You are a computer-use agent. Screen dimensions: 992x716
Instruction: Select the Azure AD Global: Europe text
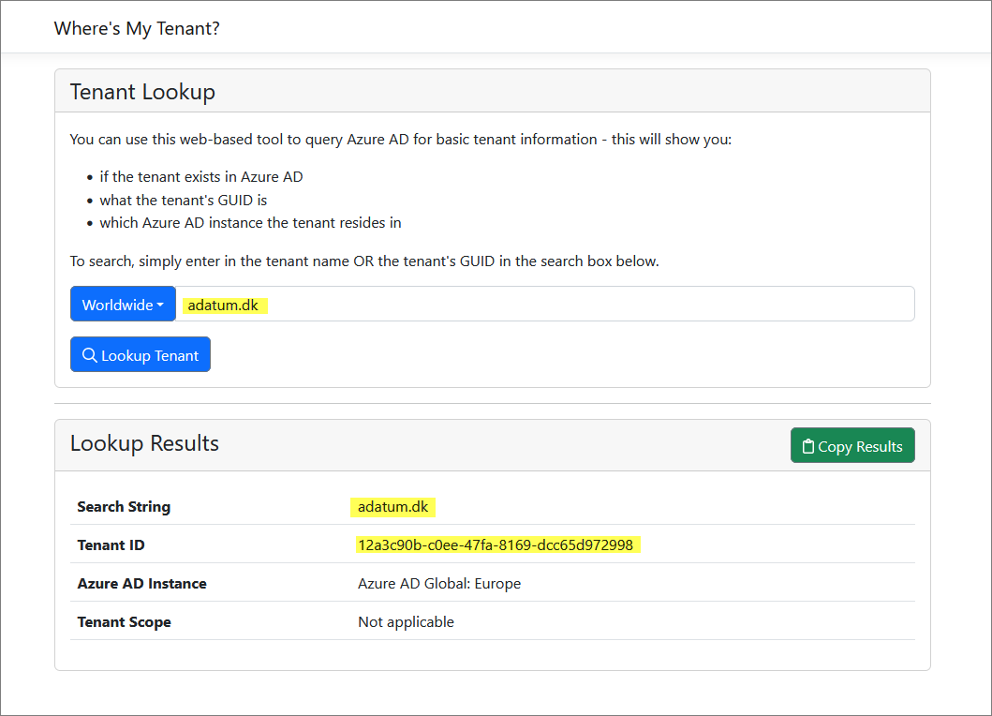(x=437, y=583)
